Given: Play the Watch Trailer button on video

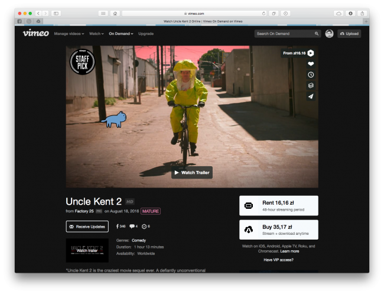Looking at the screenshot, I should pos(192,172).
